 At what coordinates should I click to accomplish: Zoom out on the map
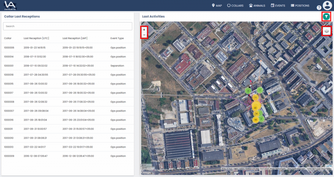click(144, 35)
